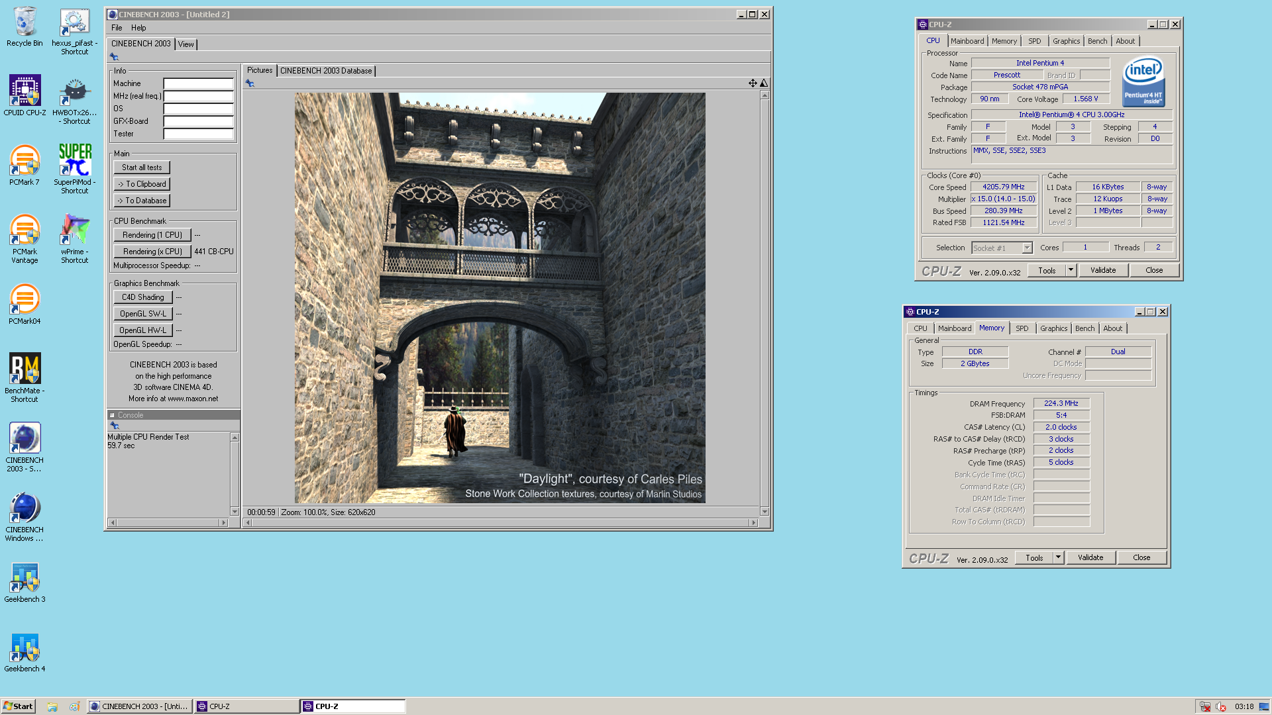Click the taskbar clock showing 03:18
The image size is (1272, 715).
tap(1244, 706)
